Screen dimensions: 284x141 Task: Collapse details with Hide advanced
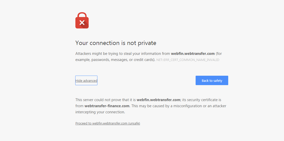86,81
